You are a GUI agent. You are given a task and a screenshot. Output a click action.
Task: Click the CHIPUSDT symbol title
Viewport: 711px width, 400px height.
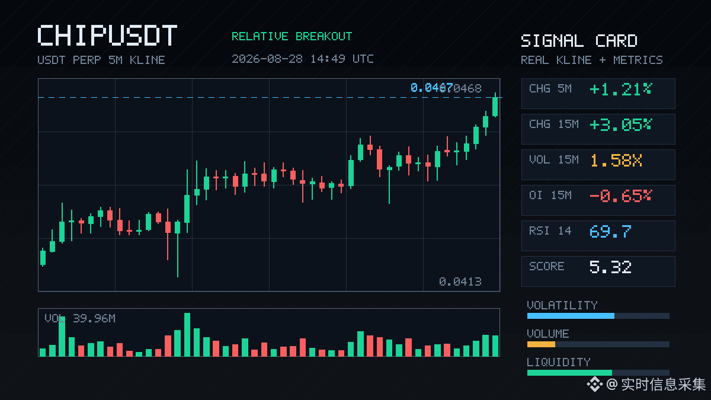coord(107,36)
